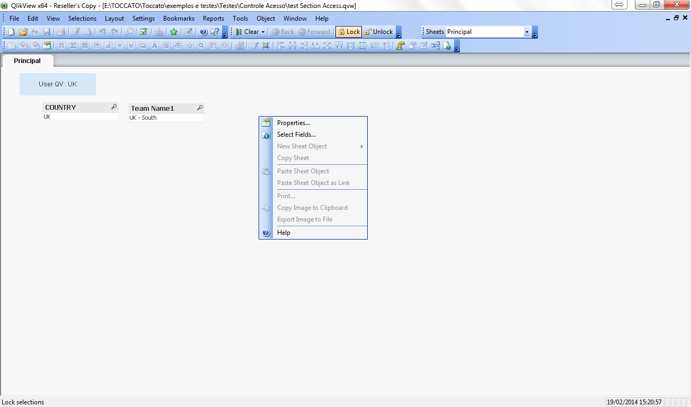Click the COUNTRY list box header
The width and height of the screenshot is (691, 407).
81,108
